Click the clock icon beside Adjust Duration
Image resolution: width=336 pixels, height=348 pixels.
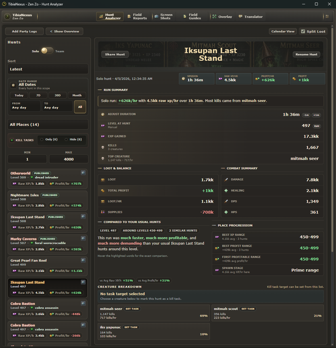pyautogui.click(x=103, y=114)
